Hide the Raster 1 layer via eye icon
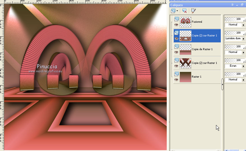The width and height of the screenshot is (246, 151). [x=176, y=80]
